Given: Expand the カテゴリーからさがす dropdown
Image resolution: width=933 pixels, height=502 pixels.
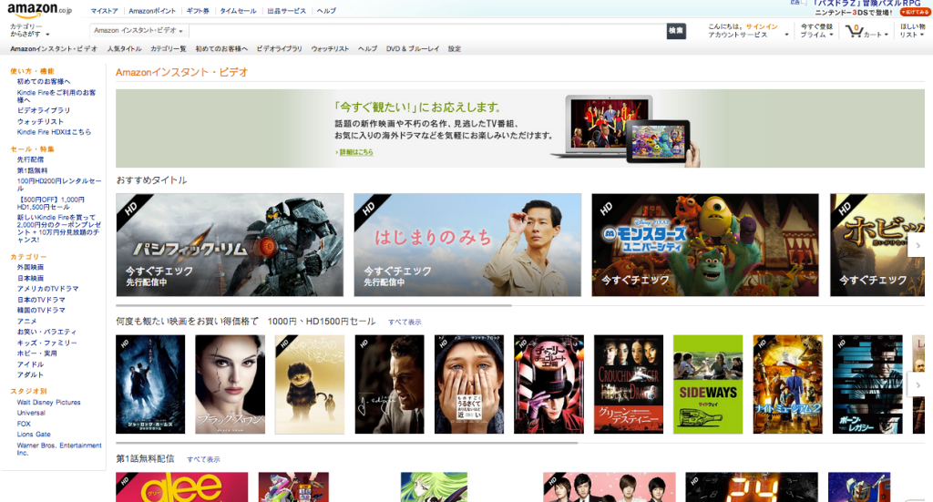Looking at the screenshot, I should pyautogui.click(x=29, y=30).
